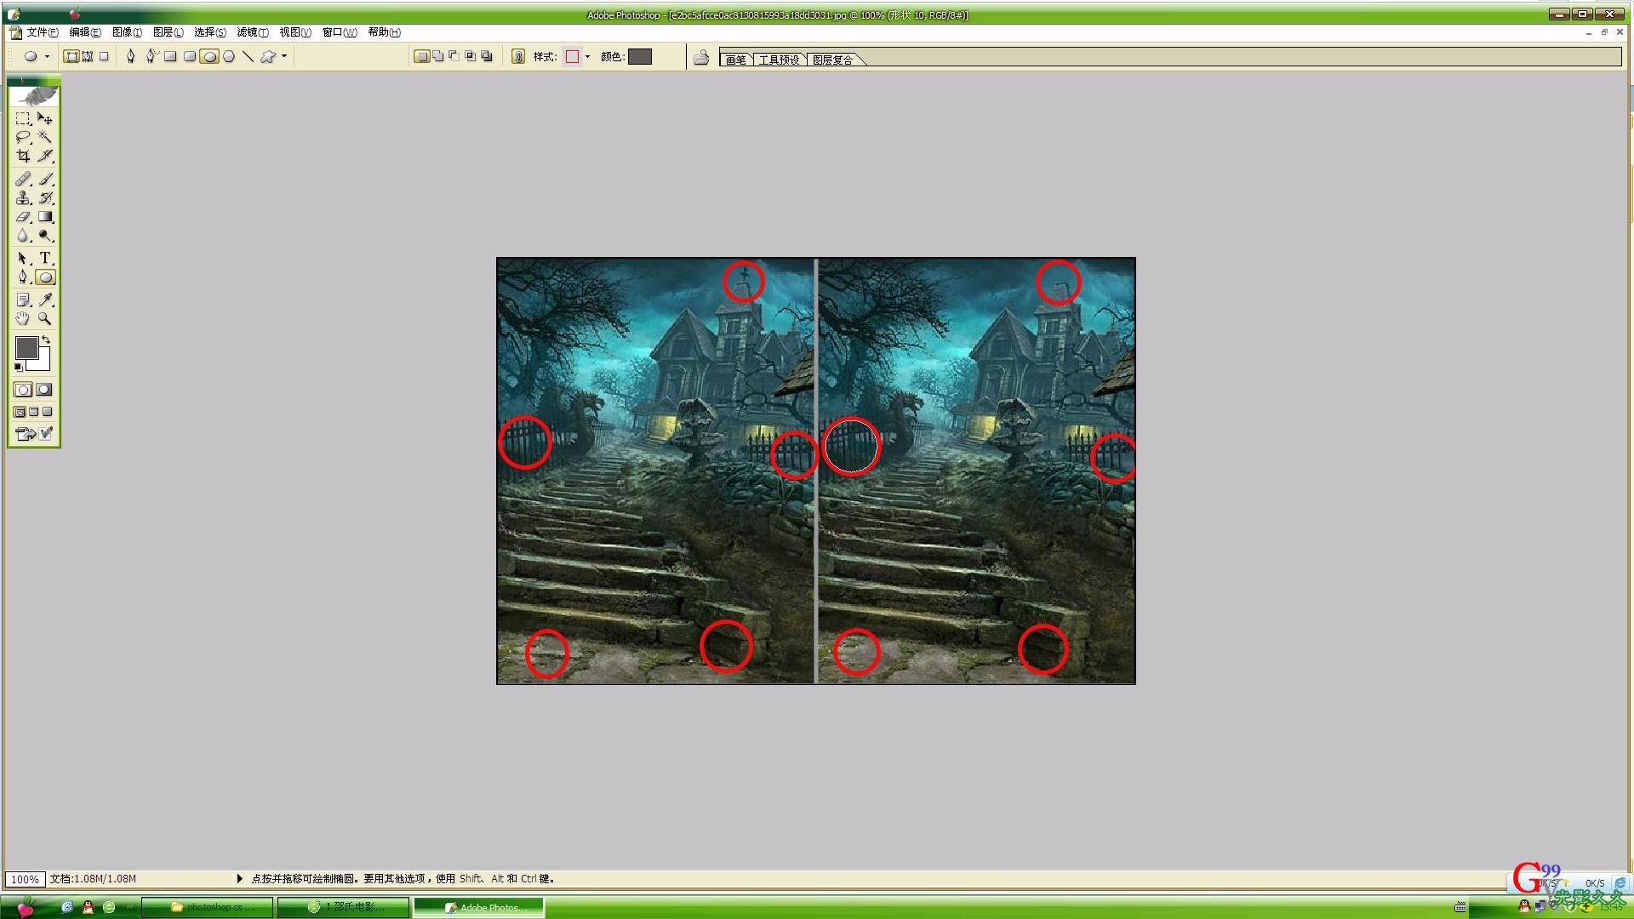1634x919 pixels.
Task: Select the Clone Stamp tool
Action: tap(23, 197)
